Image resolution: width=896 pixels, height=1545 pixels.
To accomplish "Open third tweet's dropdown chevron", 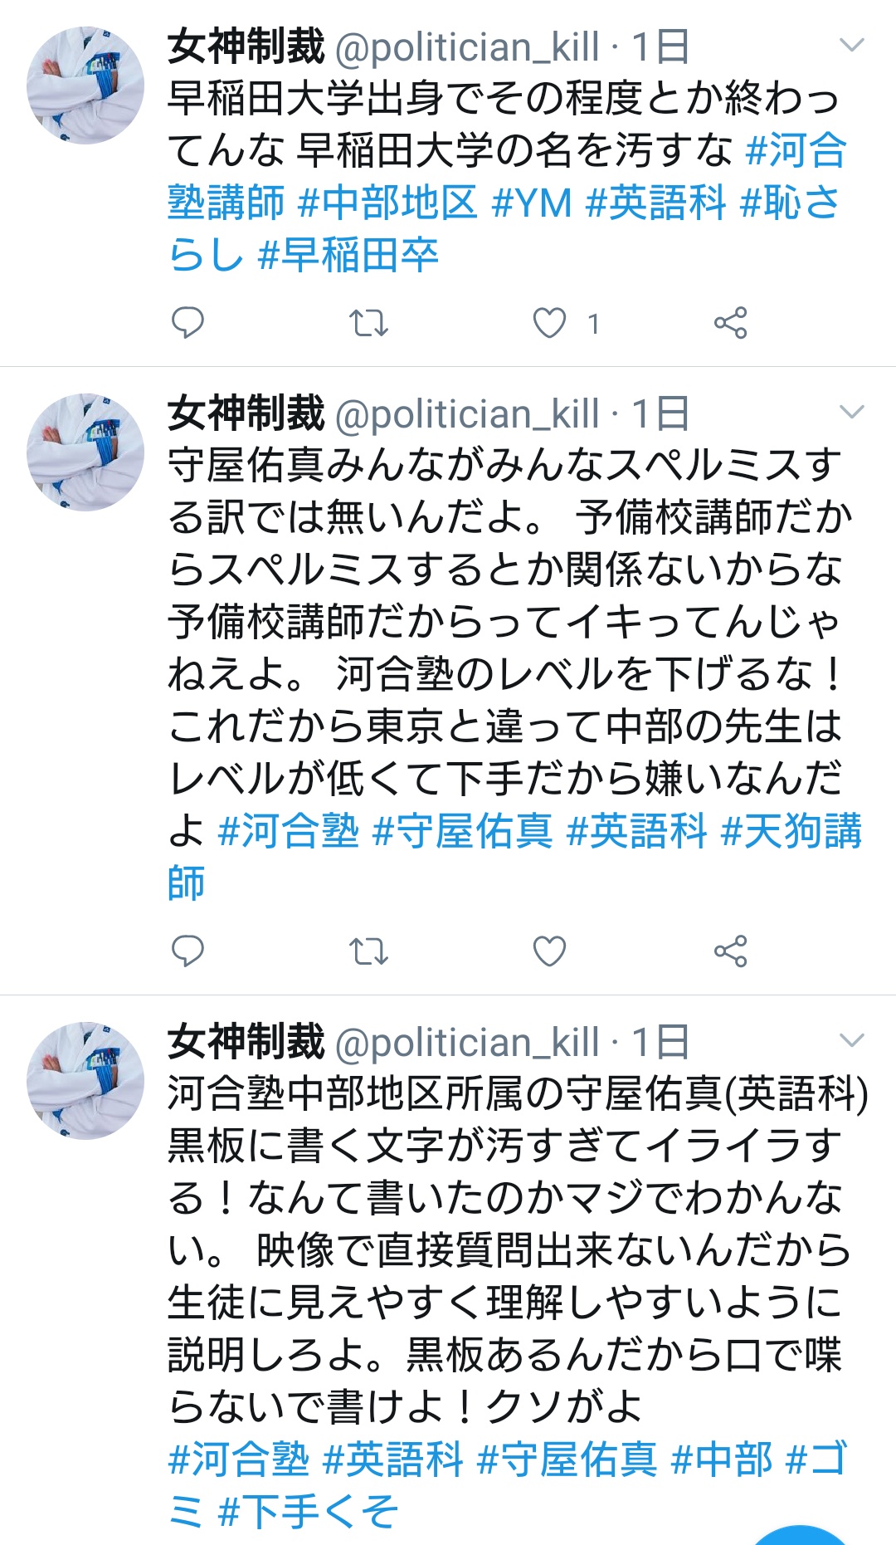I will click(x=852, y=1040).
